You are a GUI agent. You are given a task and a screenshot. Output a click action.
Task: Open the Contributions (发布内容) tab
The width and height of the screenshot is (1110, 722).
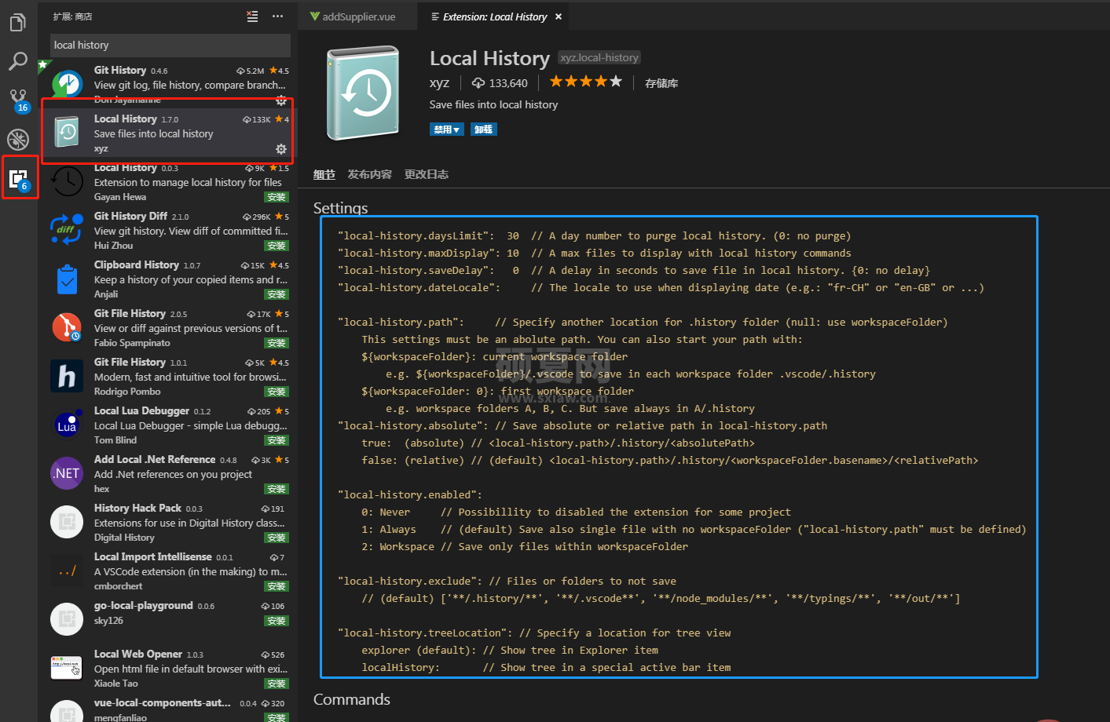[369, 174]
